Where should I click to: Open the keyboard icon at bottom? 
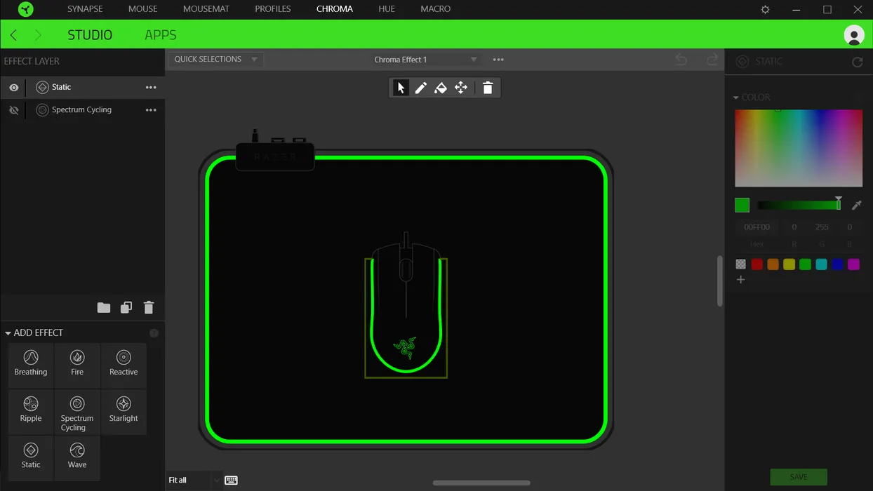[231, 480]
